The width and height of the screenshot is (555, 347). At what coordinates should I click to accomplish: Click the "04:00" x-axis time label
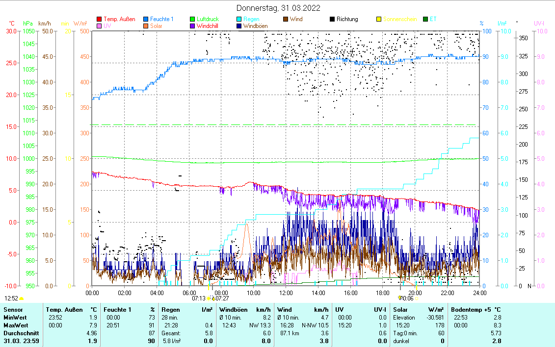[x=157, y=293]
